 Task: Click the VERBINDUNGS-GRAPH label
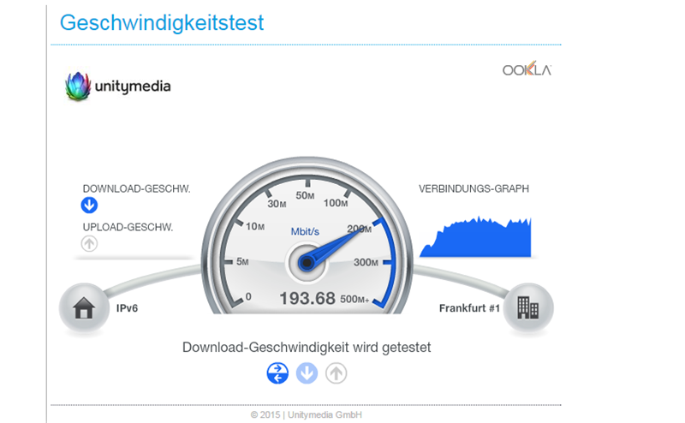(x=474, y=188)
